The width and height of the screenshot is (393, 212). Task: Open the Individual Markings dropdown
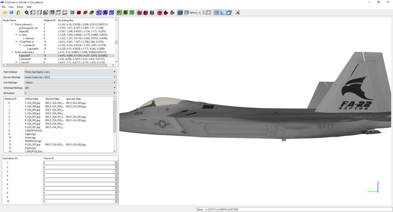click(70, 88)
